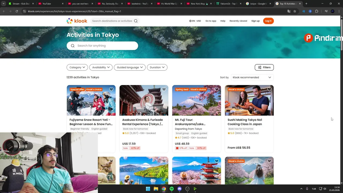
Task: Open Discord from the taskbar
Action: 180,189
